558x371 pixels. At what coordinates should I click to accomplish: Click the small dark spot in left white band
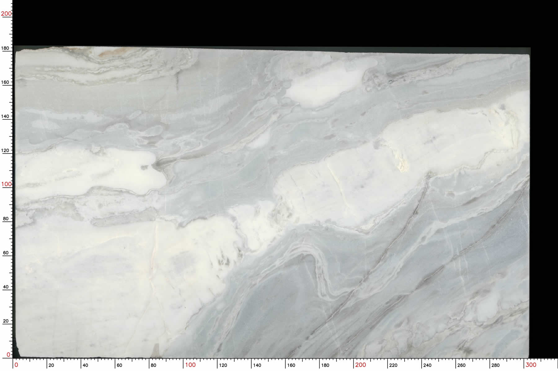(144, 168)
